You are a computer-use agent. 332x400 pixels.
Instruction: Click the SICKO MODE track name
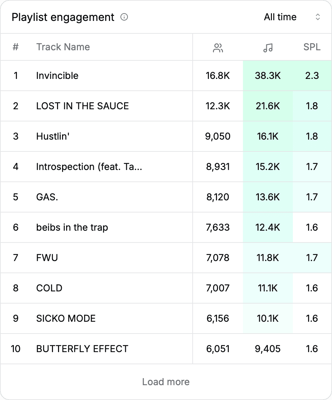(65, 318)
